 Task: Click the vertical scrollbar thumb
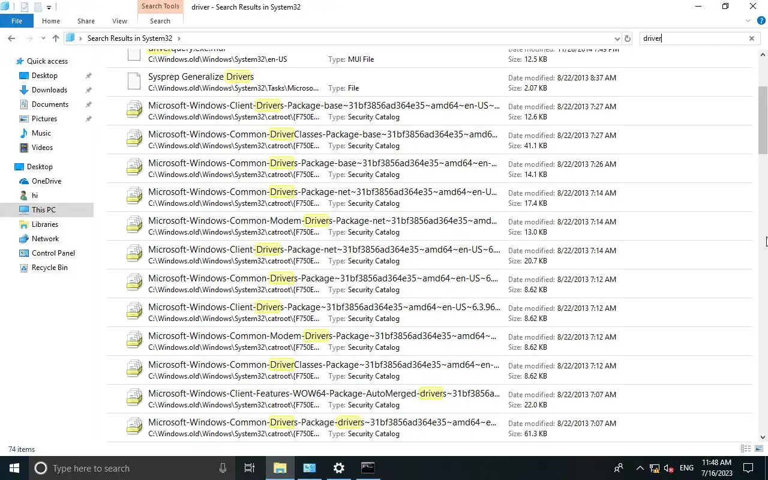click(763, 120)
